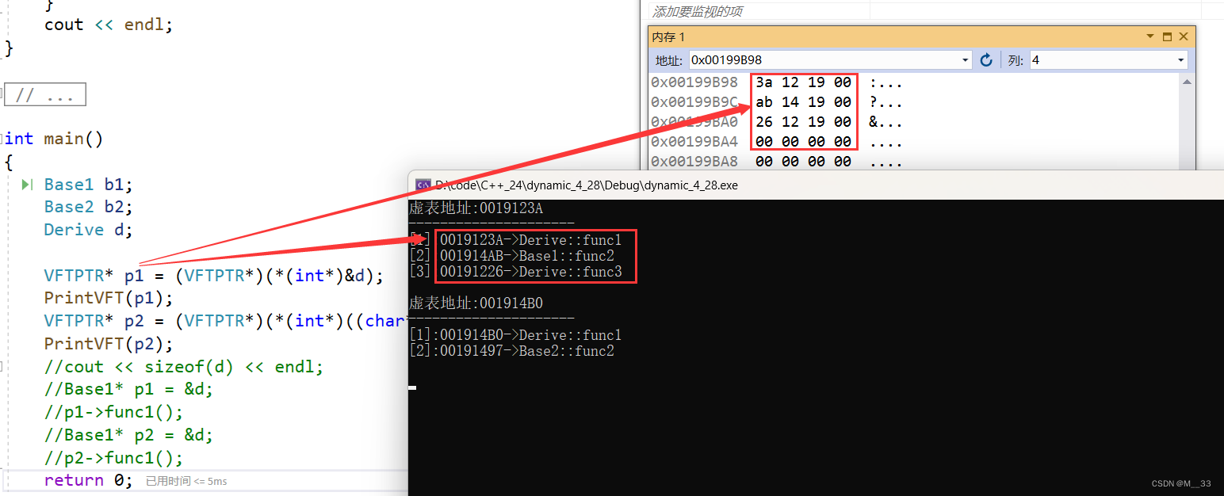
Task: Click the code line 'Derive d;'
Action: pos(89,231)
